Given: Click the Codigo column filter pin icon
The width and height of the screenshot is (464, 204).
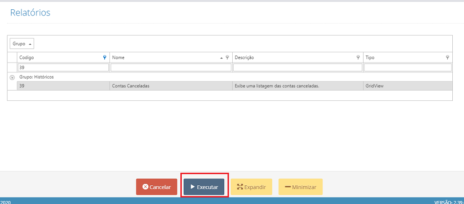Looking at the screenshot, I should [x=105, y=58].
